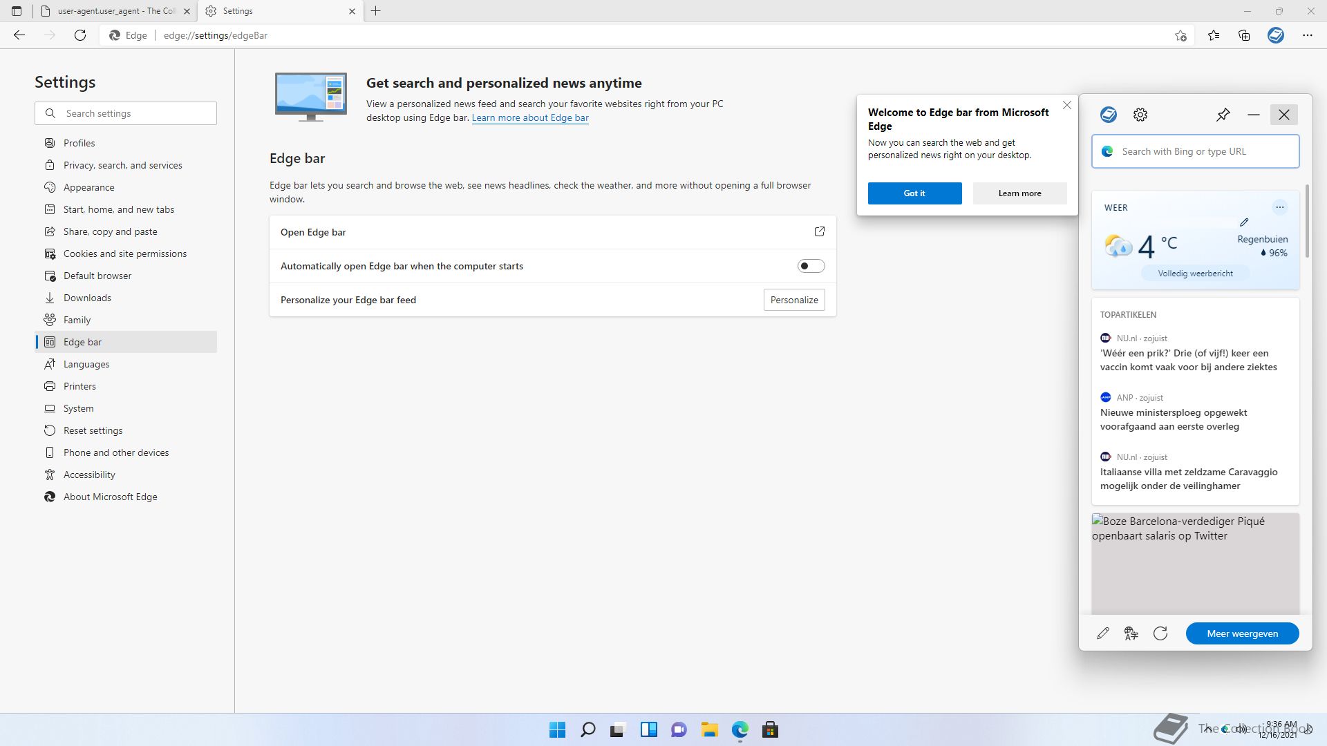Open Accessibility settings

tap(126, 475)
